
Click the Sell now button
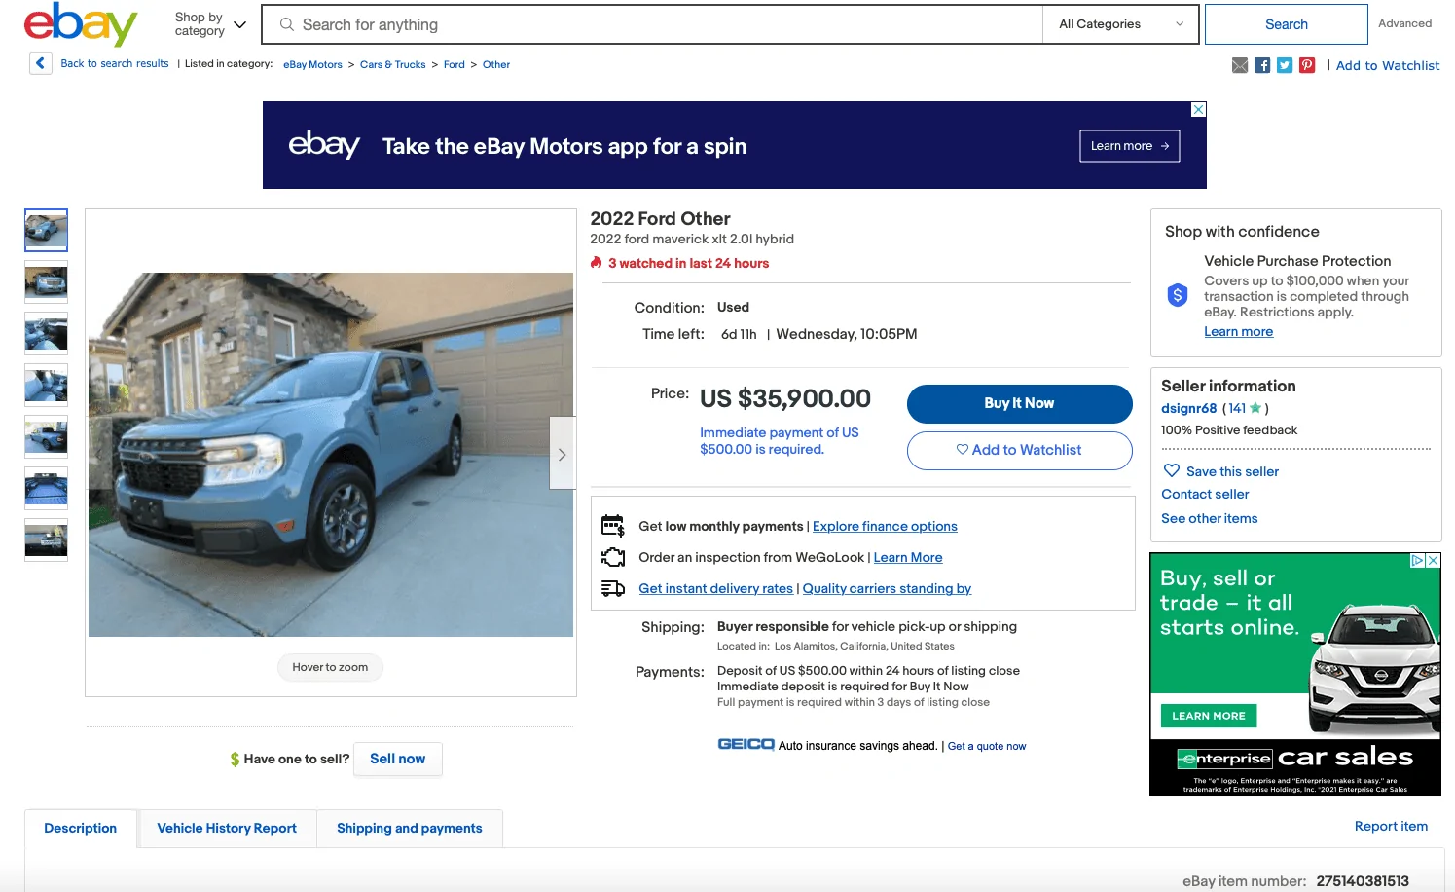(397, 759)
